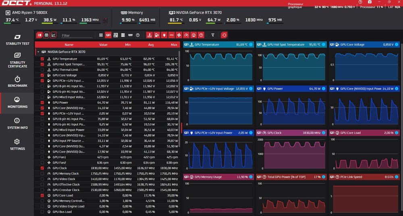Switch to graph-only view icon
403x216 pixels.
(x=54, y=35)
